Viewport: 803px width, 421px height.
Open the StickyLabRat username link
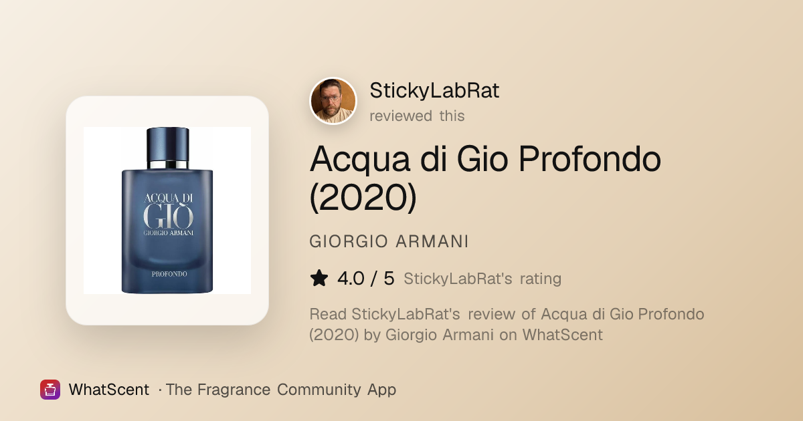(434, 90)
